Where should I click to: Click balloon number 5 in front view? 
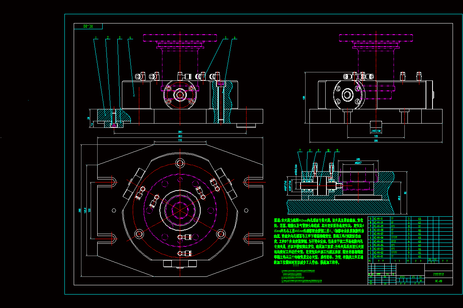point(226,38)
